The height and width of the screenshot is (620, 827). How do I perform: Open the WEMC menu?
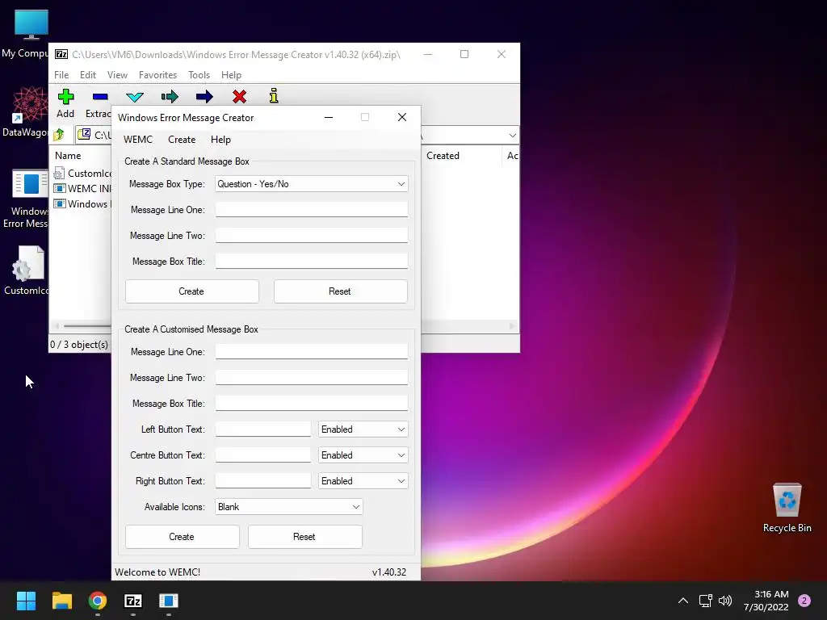(137, 140)
